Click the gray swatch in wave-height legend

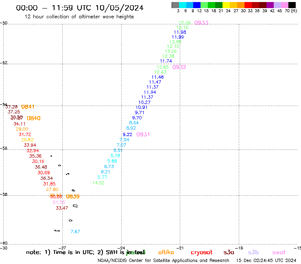pyautogui.click(x=175, y=5)
